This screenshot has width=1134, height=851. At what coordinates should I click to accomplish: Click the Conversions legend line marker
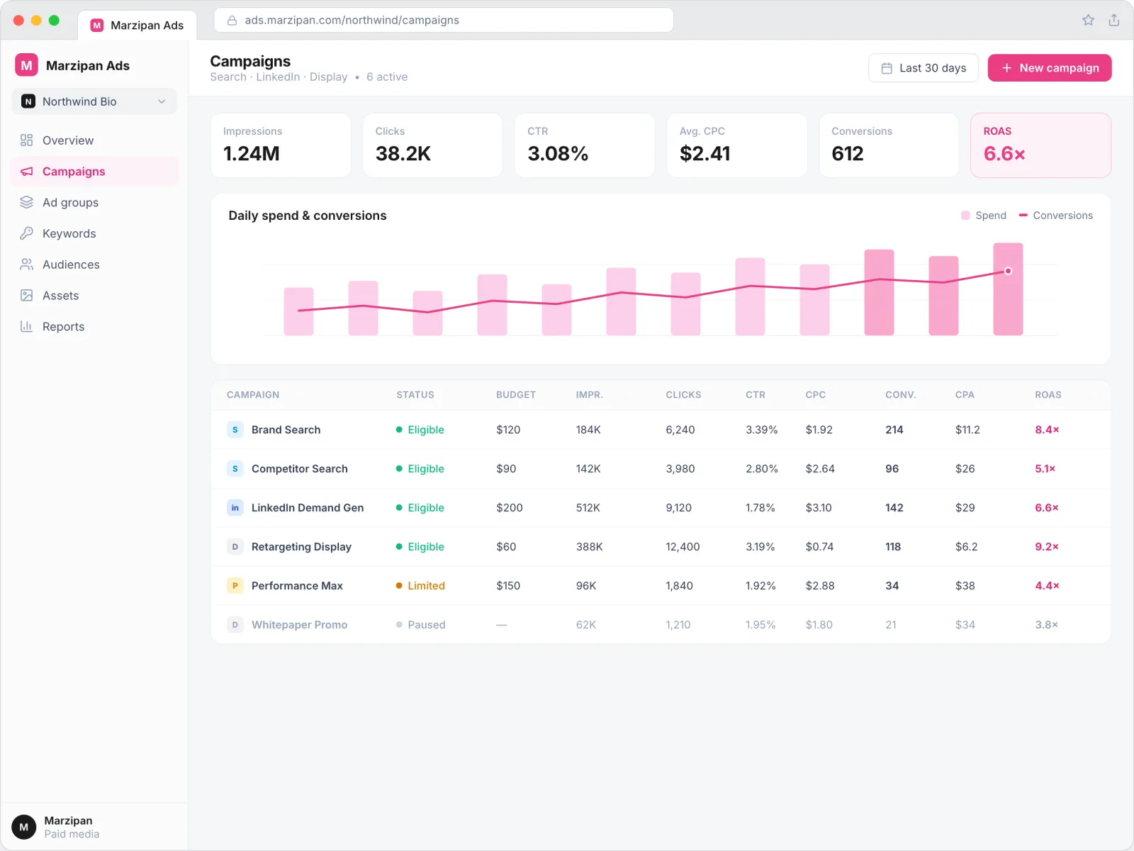pyautogui.click(x=1023, y=216)
